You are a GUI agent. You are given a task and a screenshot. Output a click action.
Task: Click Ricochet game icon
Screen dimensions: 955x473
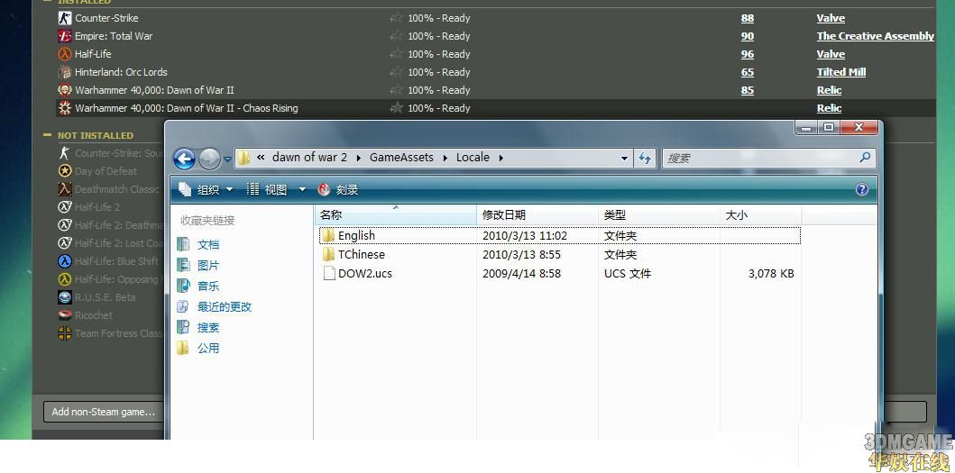click(x=65, y=315)
